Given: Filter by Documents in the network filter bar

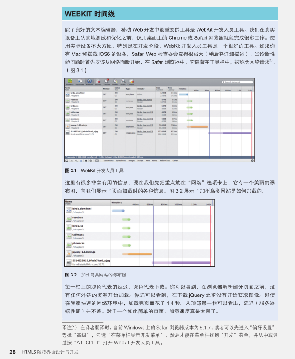Looking at the screenshot, I should 108,160.
